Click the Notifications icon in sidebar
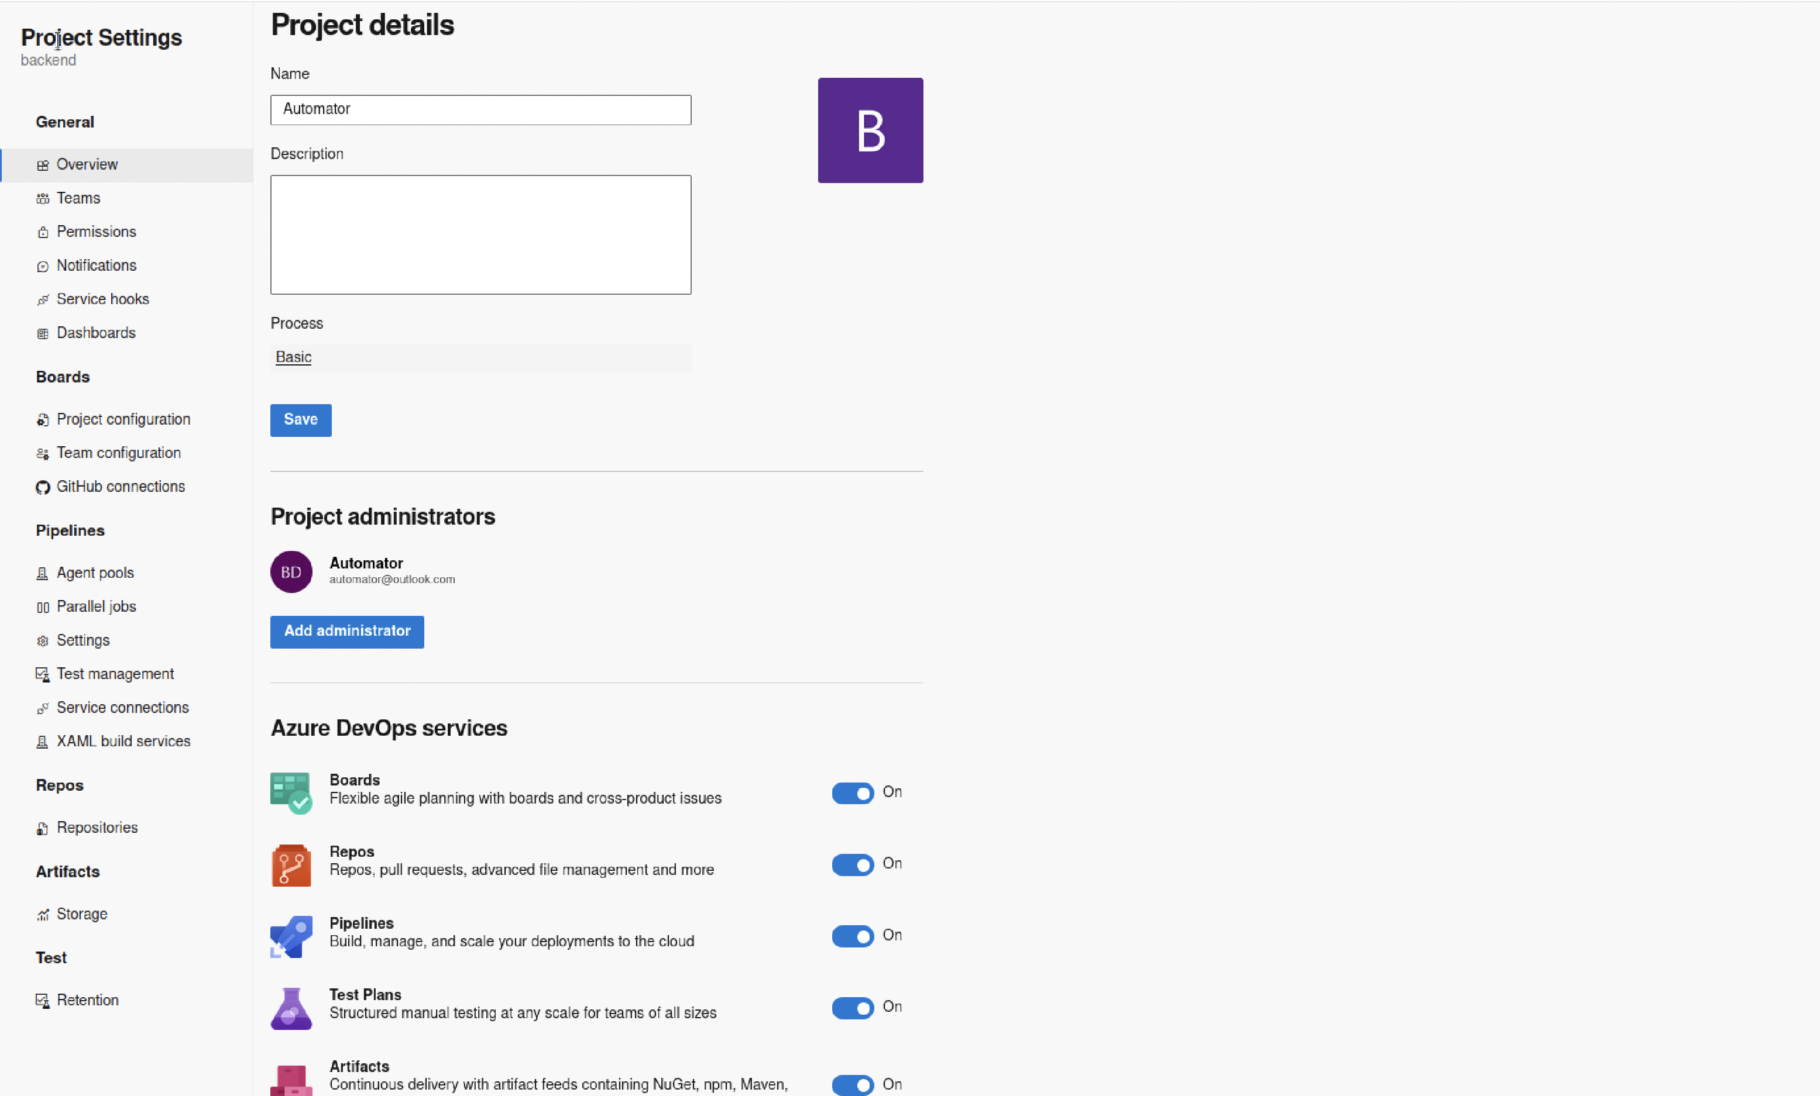Screen dimensions: 1820x1096 (43, 267)
